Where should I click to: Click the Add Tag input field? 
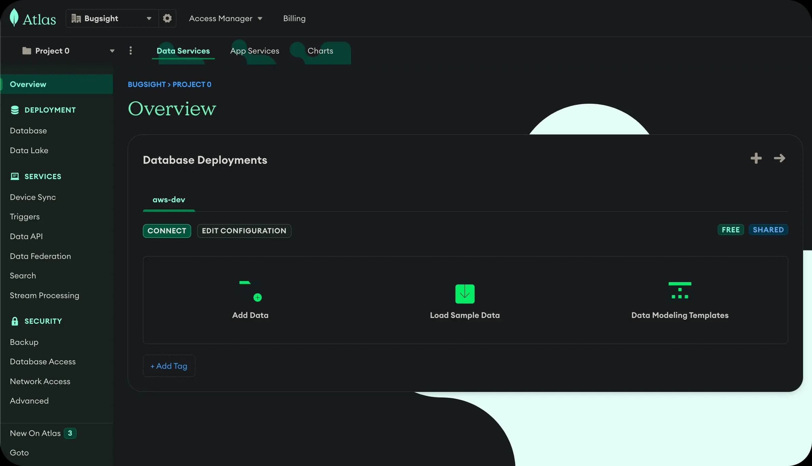click(x=169, y=366)
